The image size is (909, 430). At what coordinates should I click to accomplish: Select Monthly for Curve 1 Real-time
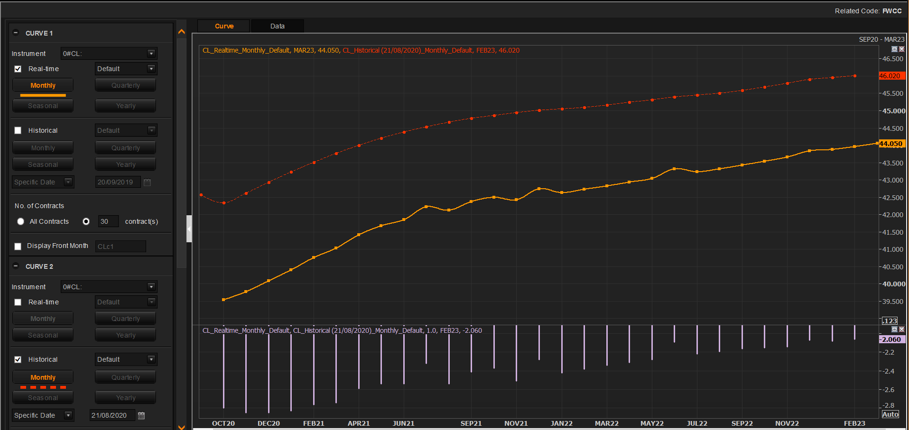point(43,85)
